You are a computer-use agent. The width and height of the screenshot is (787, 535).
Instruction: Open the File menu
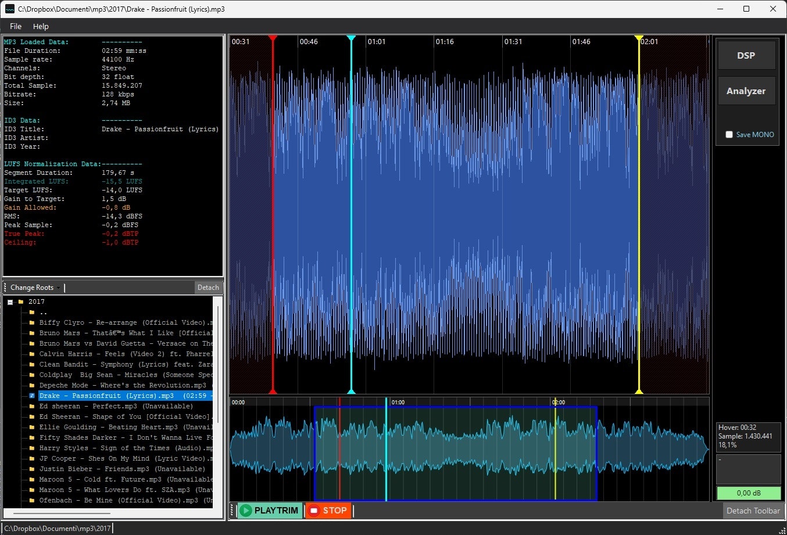pyautogui.click(x=16, y=26)
